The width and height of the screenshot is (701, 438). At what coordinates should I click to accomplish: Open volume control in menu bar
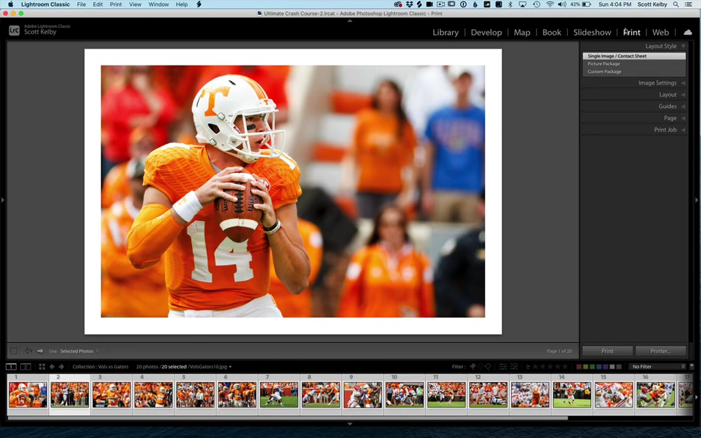tap(562, 5)
